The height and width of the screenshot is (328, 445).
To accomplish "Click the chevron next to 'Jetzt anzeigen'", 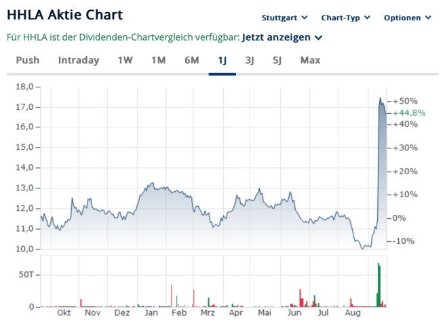I will (319, 37).
